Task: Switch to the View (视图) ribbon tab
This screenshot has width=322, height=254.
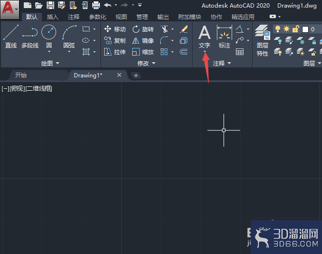Action: point(121,17)
